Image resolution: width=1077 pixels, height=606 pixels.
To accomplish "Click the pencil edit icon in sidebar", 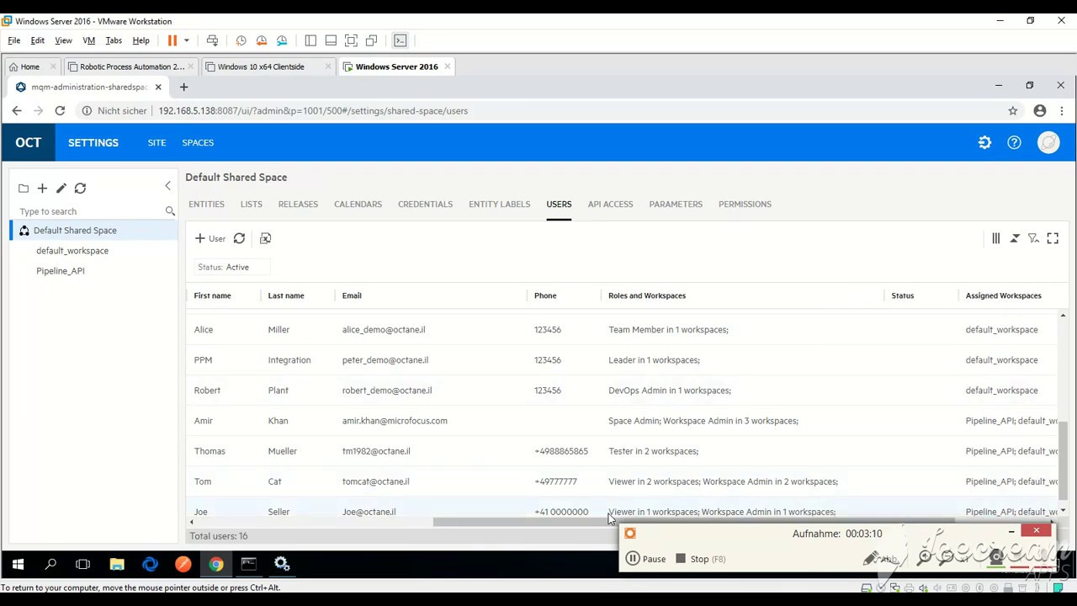I will 61,189.
